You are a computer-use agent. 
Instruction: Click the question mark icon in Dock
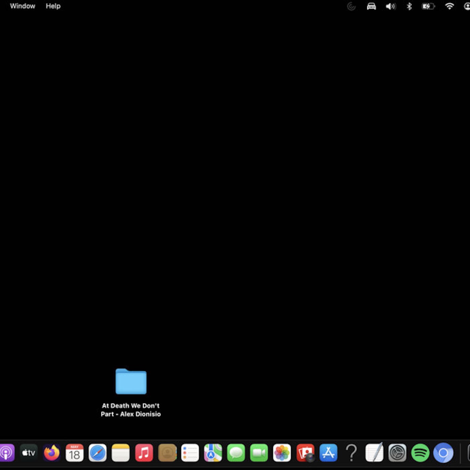point(351,453)
